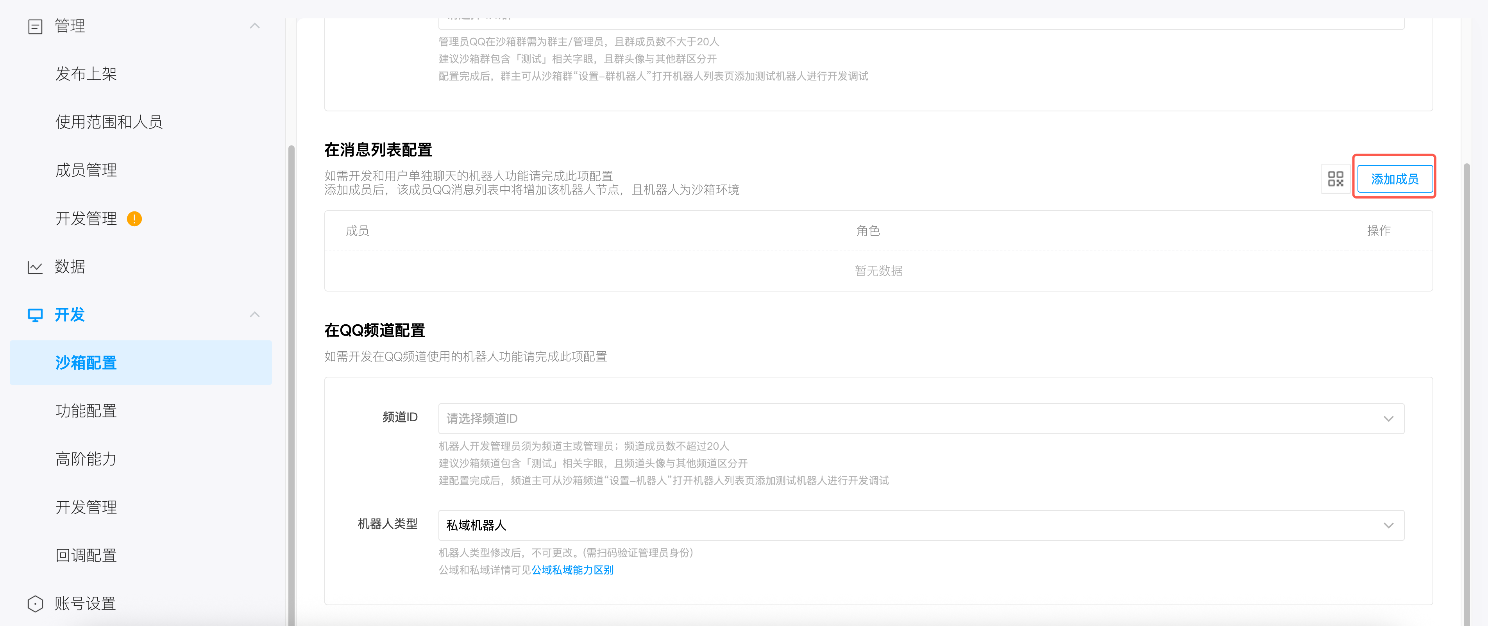Expand the 频道ID dropdown
Screen dimensions: 1488x626
[1389, 418]
